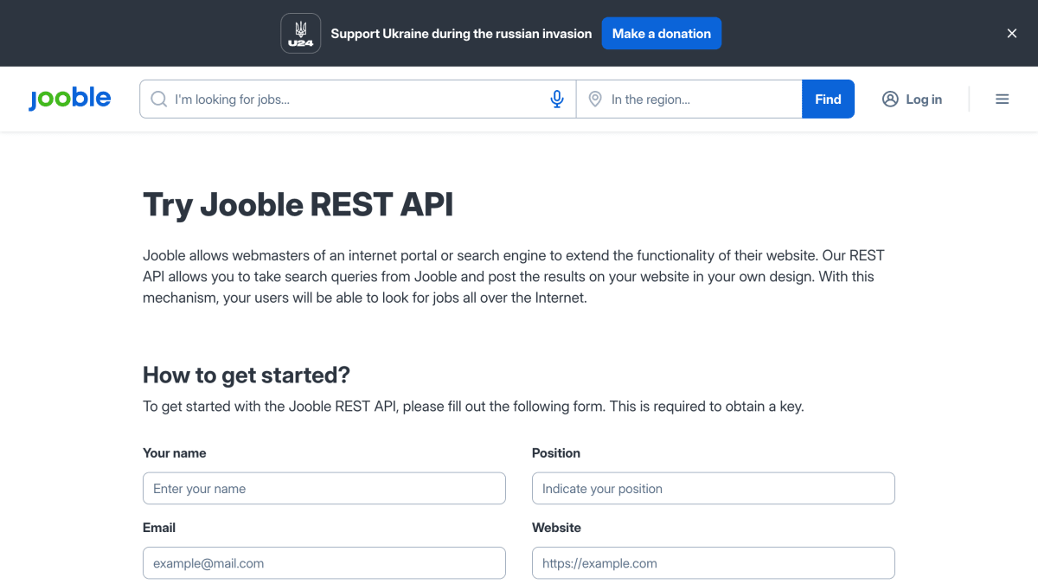Click the Enter your name field
Screen dimensions: 1038x584
pos(324,489)
